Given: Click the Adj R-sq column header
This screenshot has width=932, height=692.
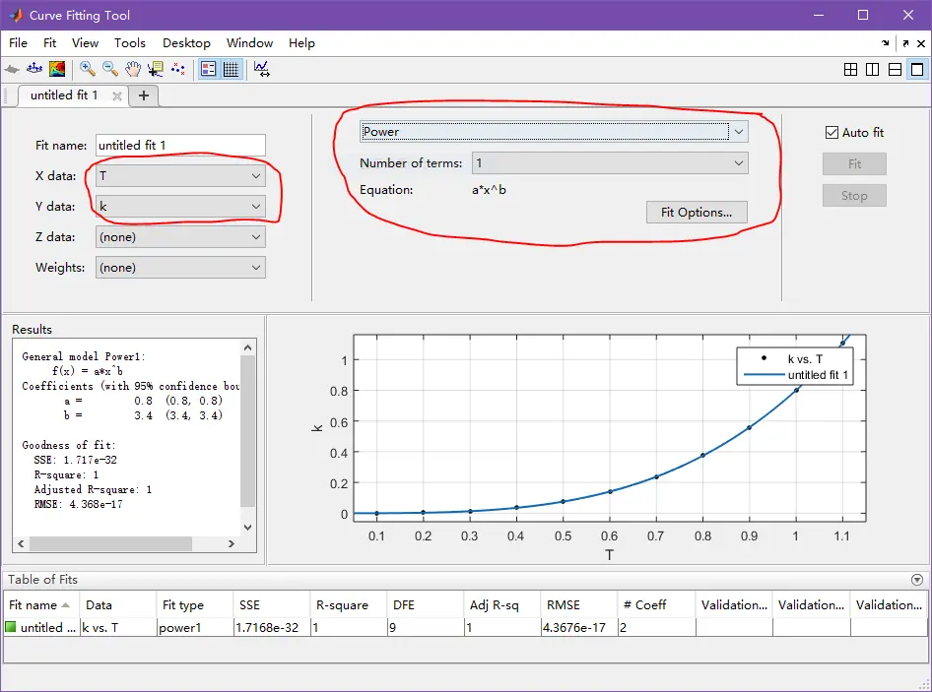Looking at the screenshot, I should click(501, 604).
